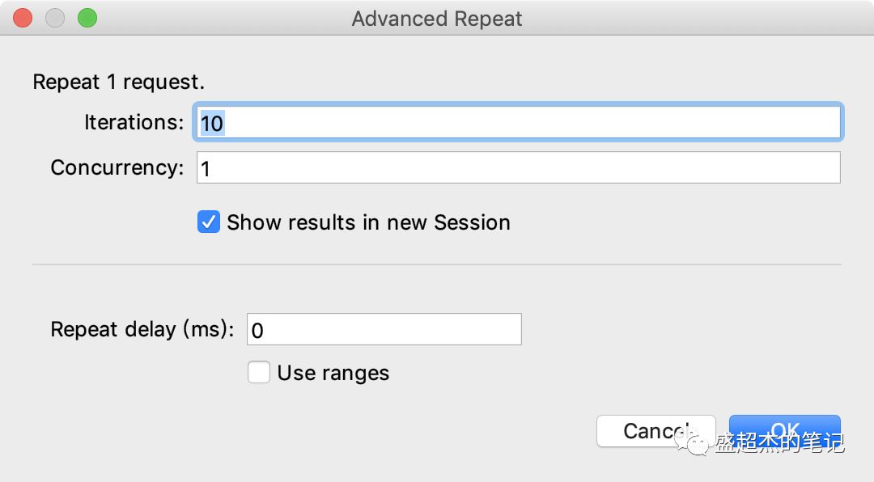Minimize the Advanced Repeat window
Screen dimensions: 874x482
point(55,18)
